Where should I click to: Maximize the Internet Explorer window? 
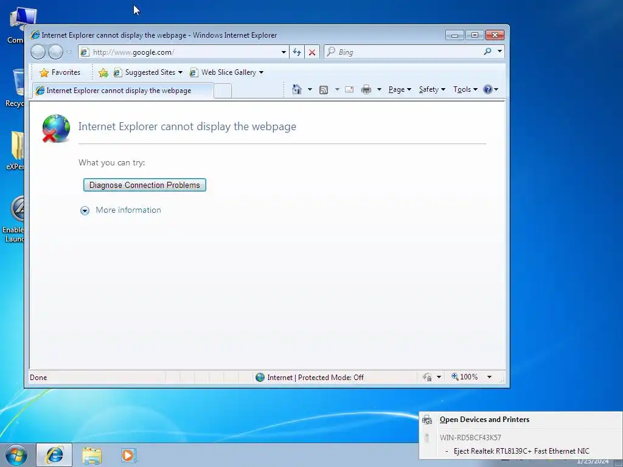click(x=475, y=35)
